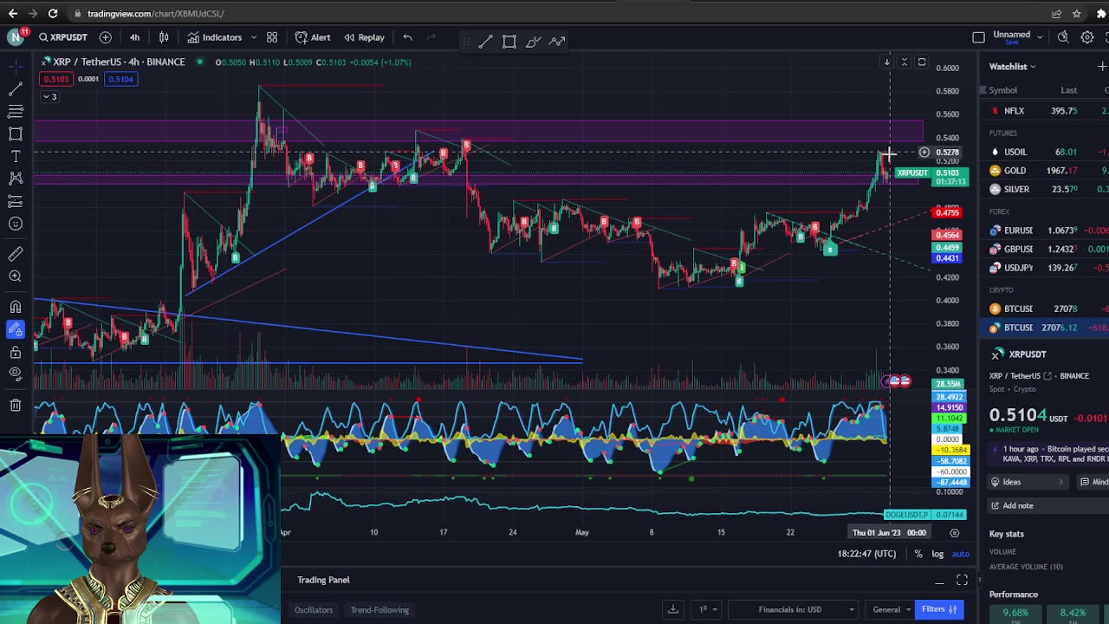The height and width of the screenshot is (624, 1109).
Task: Expand the favorite indicators dropdown arrow
Action: pos(253,37)
